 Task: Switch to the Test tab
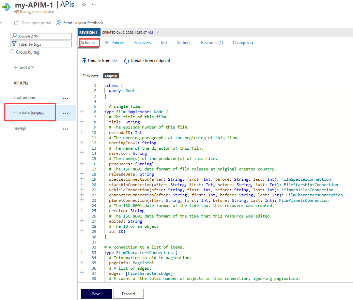click(x=164, y=43)
